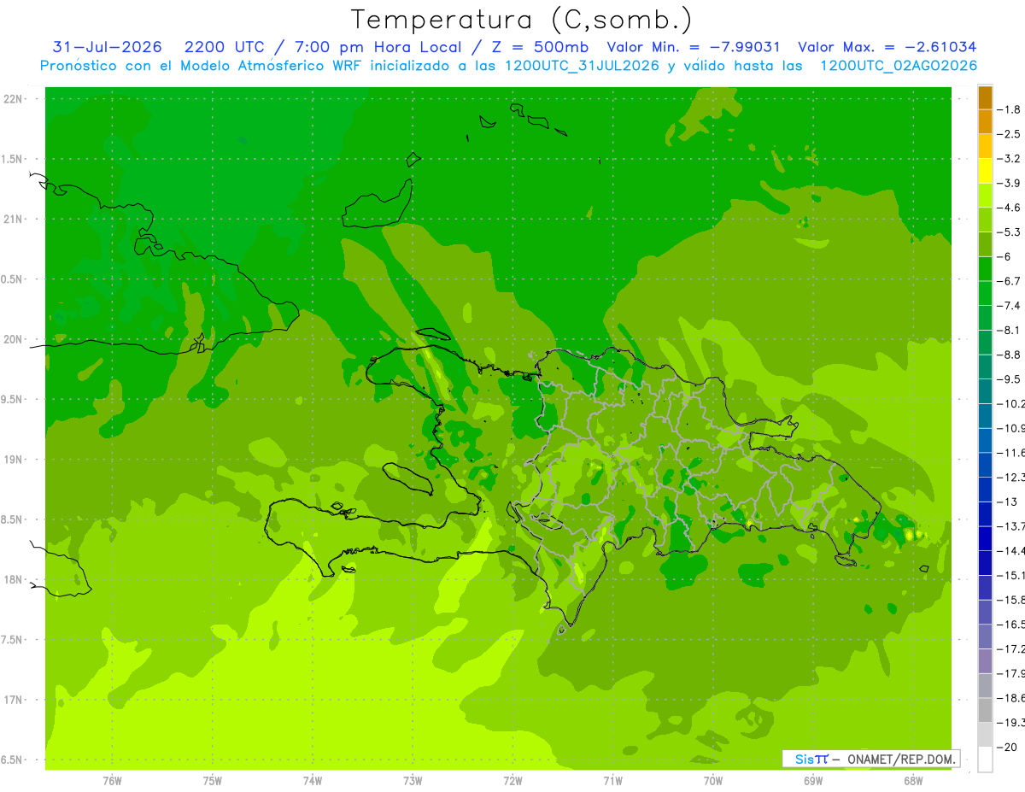1025x792 pixels.
Task: Click the '71W' longitude axis label
Action: (x=612, y=781)
